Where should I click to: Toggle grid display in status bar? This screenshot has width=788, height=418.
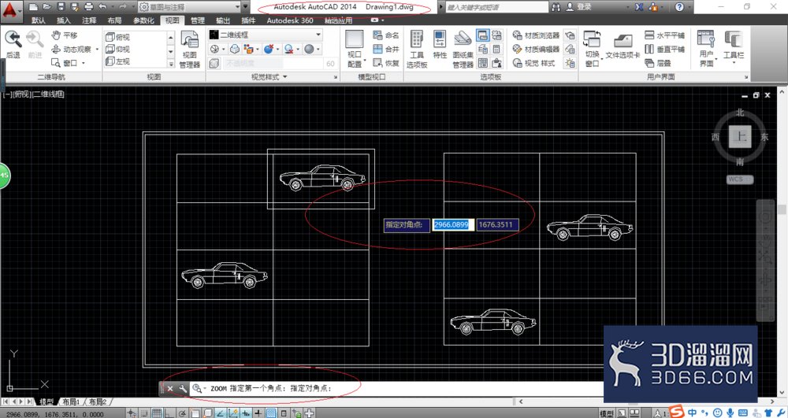157,413
